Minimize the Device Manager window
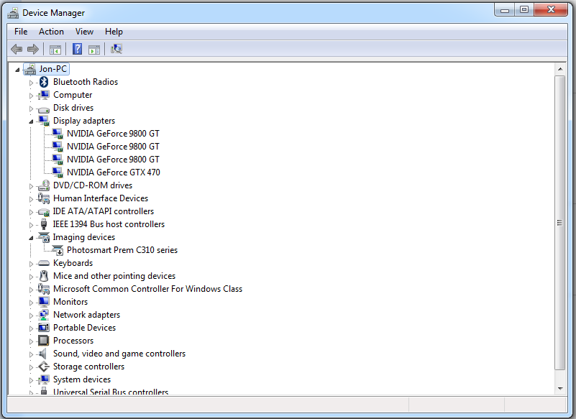Viewport: 576px width, 419px height. tap(505, 10)
